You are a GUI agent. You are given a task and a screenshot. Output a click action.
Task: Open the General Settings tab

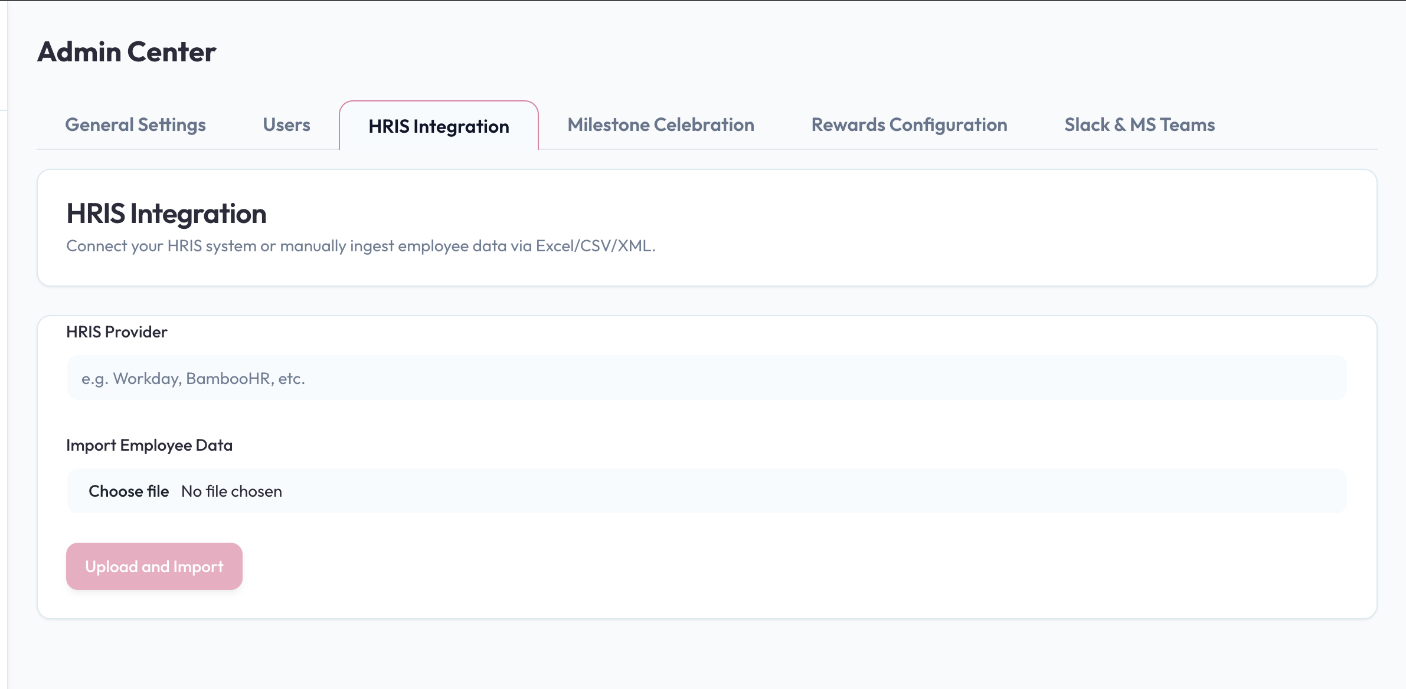pyautogui.click(x=135, y=125)
